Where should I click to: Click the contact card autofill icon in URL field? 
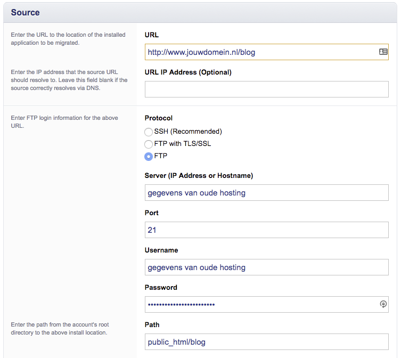coord(383,52)
